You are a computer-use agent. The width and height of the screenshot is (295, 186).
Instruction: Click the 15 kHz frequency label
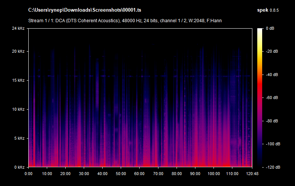(18, 80)
